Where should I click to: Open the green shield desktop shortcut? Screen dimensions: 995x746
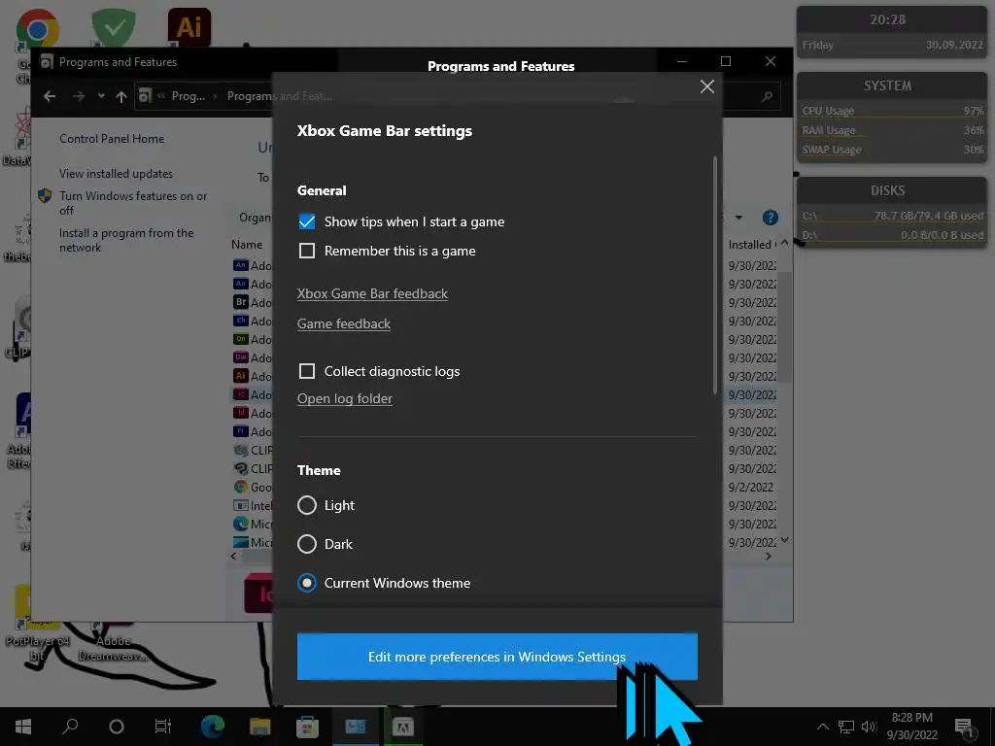click(x=113, y=26)
